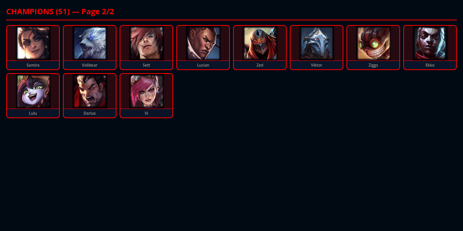Click the Zed name label

(x=260, y=65)
